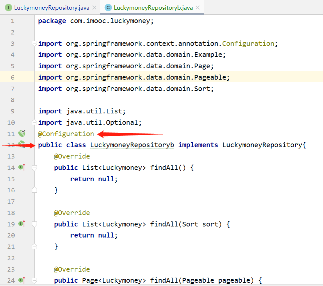Click the implements-method gutter icon on line 14

pos(22,167)
